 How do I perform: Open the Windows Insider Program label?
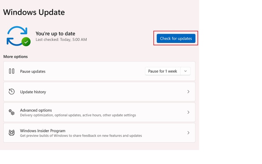[43, 130]
